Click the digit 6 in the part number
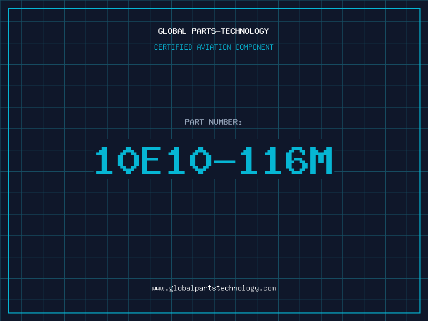This screenshot has height=321, width=428. click(x=297, y=160)
